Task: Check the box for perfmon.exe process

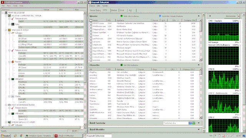Action: tap(91, 39)
